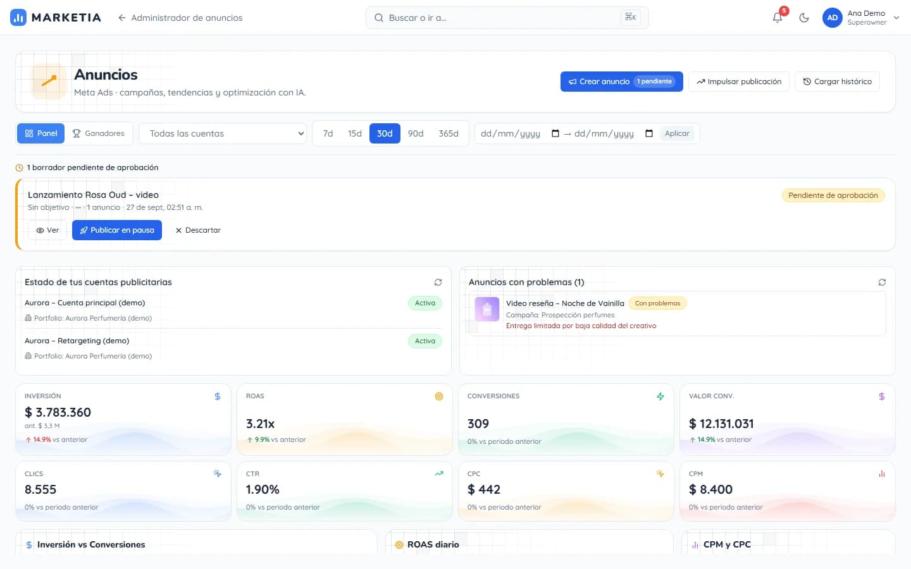Click the 8.555 clics value
911x569 pixels.
point(40,489)
